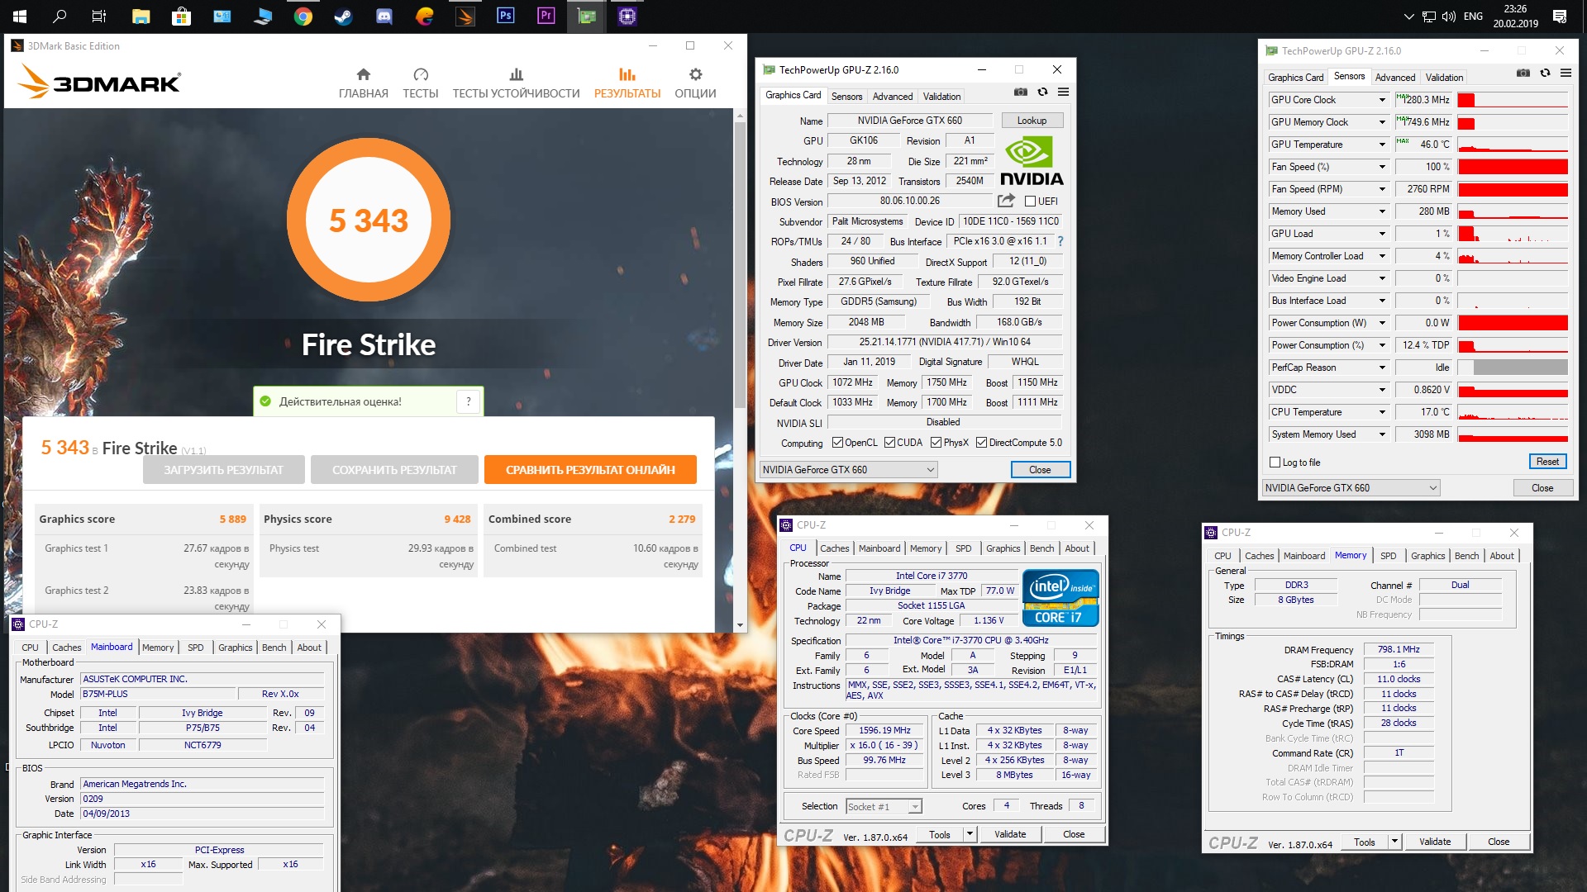The image size is (1587, 892).
Task: Click Сравнить результат онлайн button
Action: [x=590, y=470]
